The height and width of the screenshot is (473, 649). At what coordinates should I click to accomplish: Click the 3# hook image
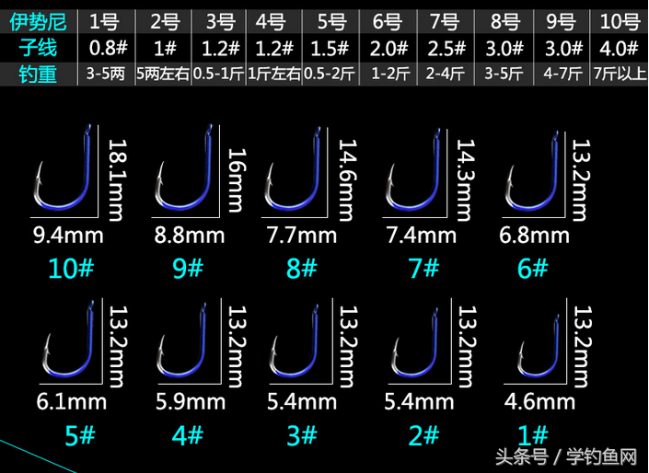click(x=295, y=340)
